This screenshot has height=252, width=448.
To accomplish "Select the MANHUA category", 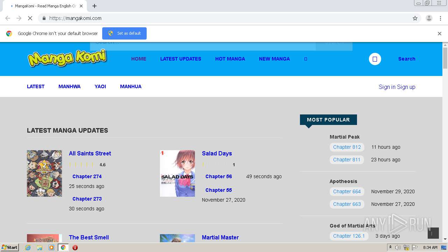I will 131,86.
